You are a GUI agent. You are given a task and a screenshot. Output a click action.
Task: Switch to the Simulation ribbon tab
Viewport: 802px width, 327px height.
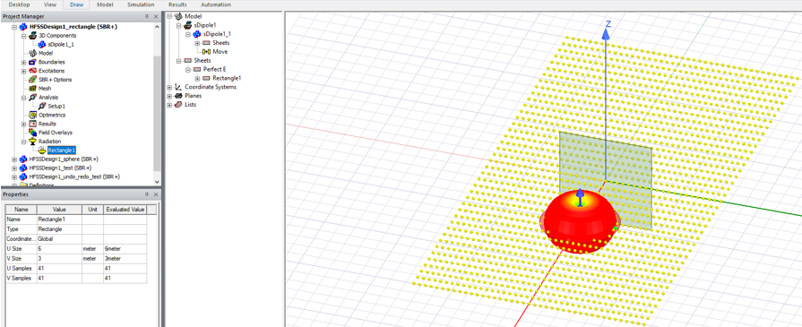(141, 4)
